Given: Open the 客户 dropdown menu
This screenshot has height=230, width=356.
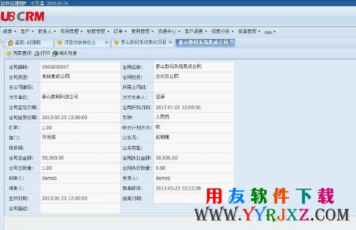Looking at the screenshot, I should coord(27,31).
